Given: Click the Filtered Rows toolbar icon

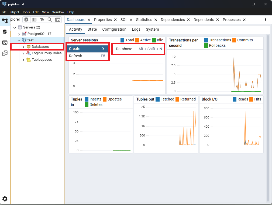Looking at the screenshot, I should click(x=42, y=20).
